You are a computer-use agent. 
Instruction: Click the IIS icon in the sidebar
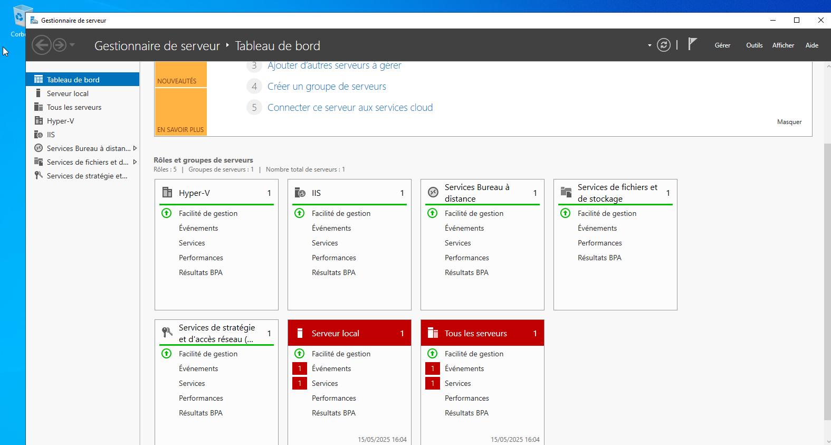pyautogui.click(x=39, y=134)
